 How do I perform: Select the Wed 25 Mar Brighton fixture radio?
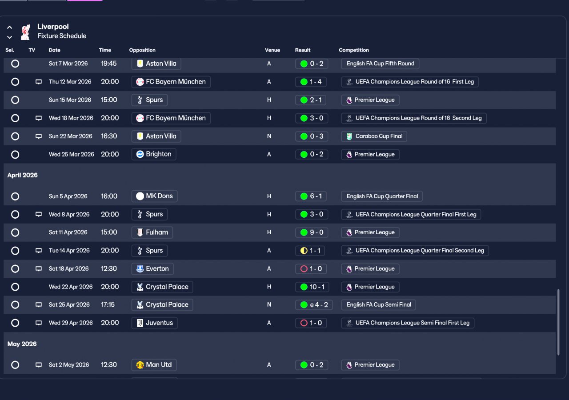[15, 155]
